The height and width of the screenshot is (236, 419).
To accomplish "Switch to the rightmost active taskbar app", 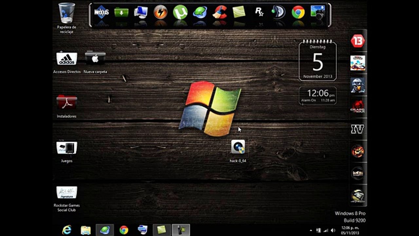I will [x=181, y=230].
